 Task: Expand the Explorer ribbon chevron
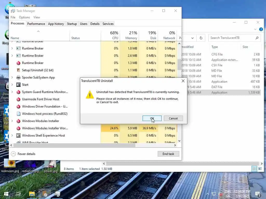coord(255,29)
